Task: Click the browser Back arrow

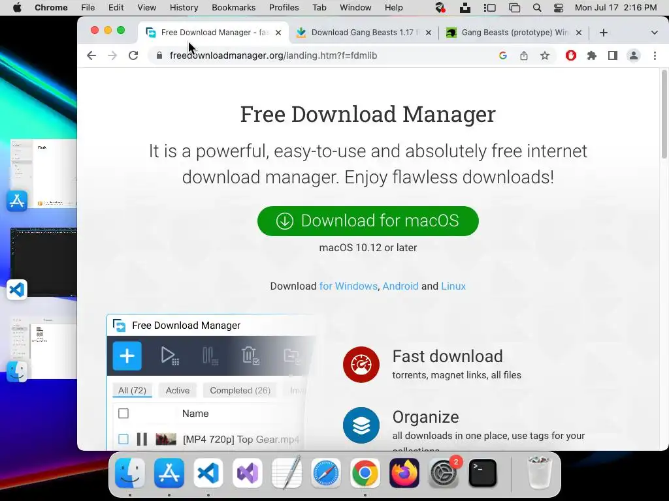Action: coord(91,55)
